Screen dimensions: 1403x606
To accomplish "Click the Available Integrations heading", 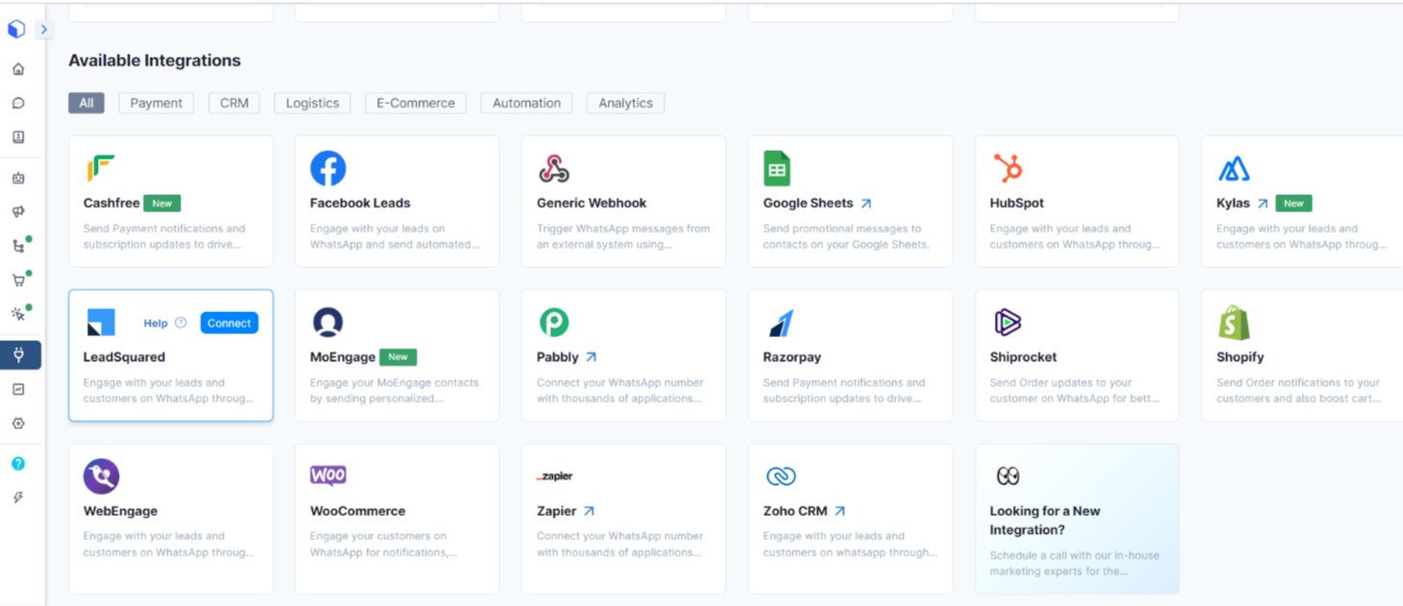I will point(155,61).
